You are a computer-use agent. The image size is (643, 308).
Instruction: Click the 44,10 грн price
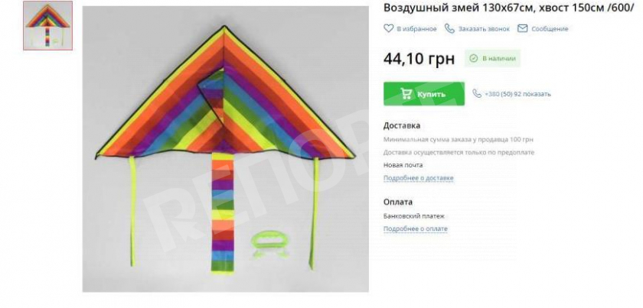point(419,59)
